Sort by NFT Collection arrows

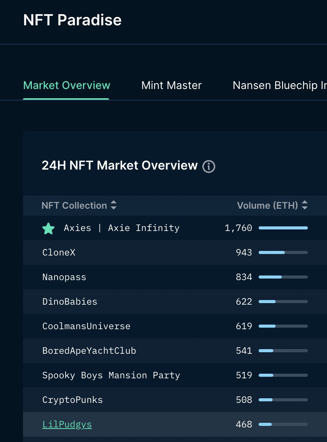[113, 205]
